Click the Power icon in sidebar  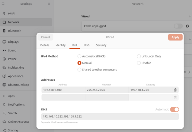pos(4,59)
